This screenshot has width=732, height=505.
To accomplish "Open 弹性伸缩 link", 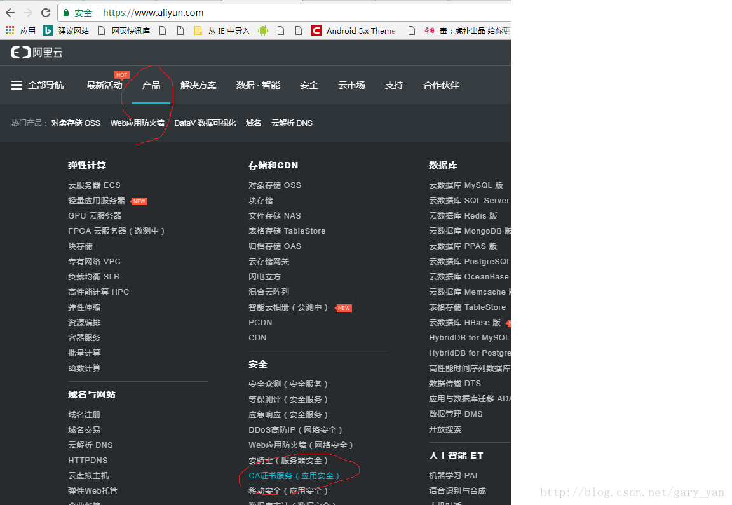I will tap(85, 307).
